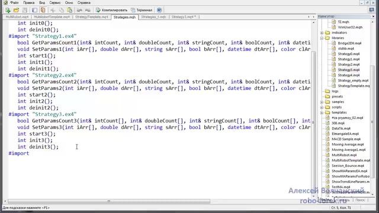Select Strategy1.mq4 in Navigator tree
This screenshot has width=379, height=213.
click(349, 59)
